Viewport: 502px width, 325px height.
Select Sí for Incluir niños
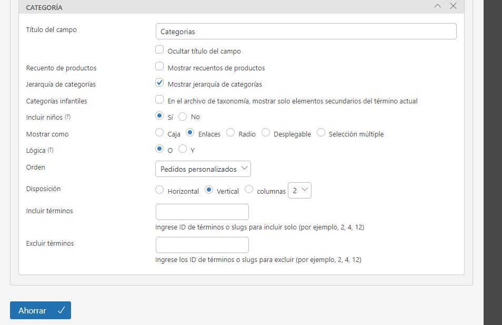tap(159, 116)
